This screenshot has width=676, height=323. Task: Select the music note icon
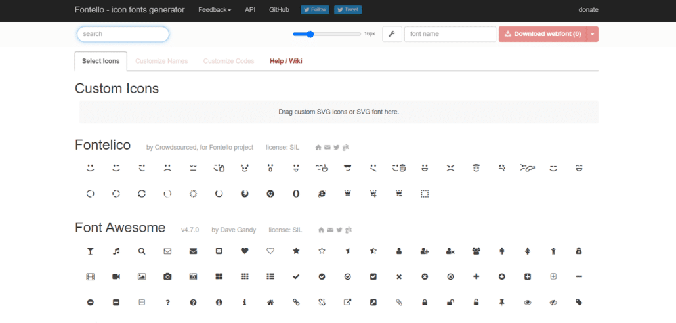[116, 251]
